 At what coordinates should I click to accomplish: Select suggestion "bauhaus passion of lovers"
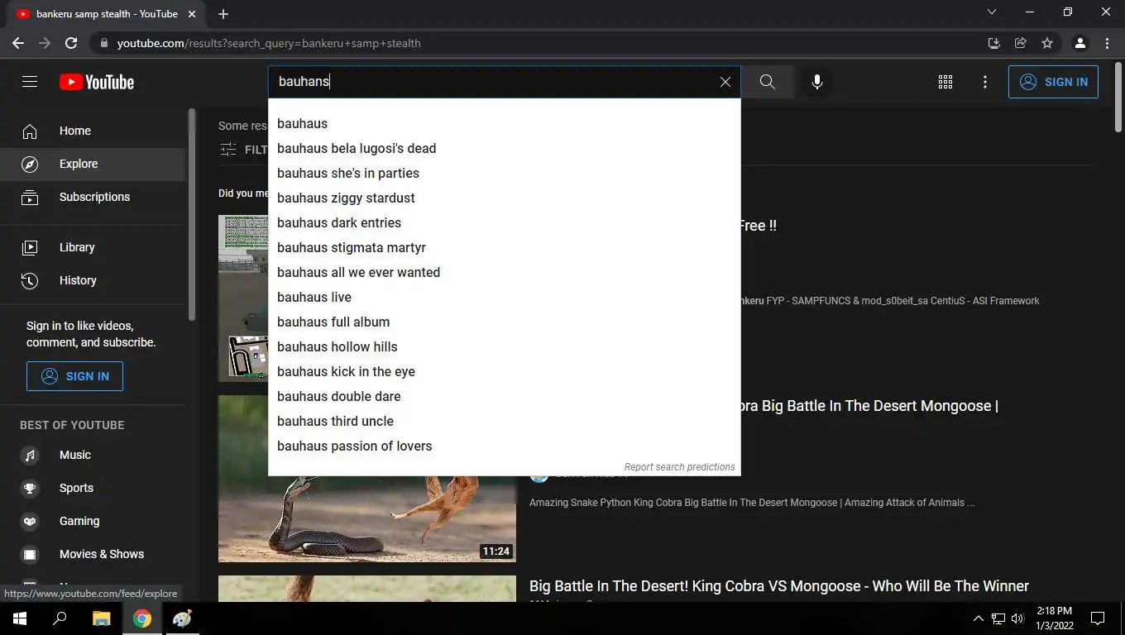point(505,446)
